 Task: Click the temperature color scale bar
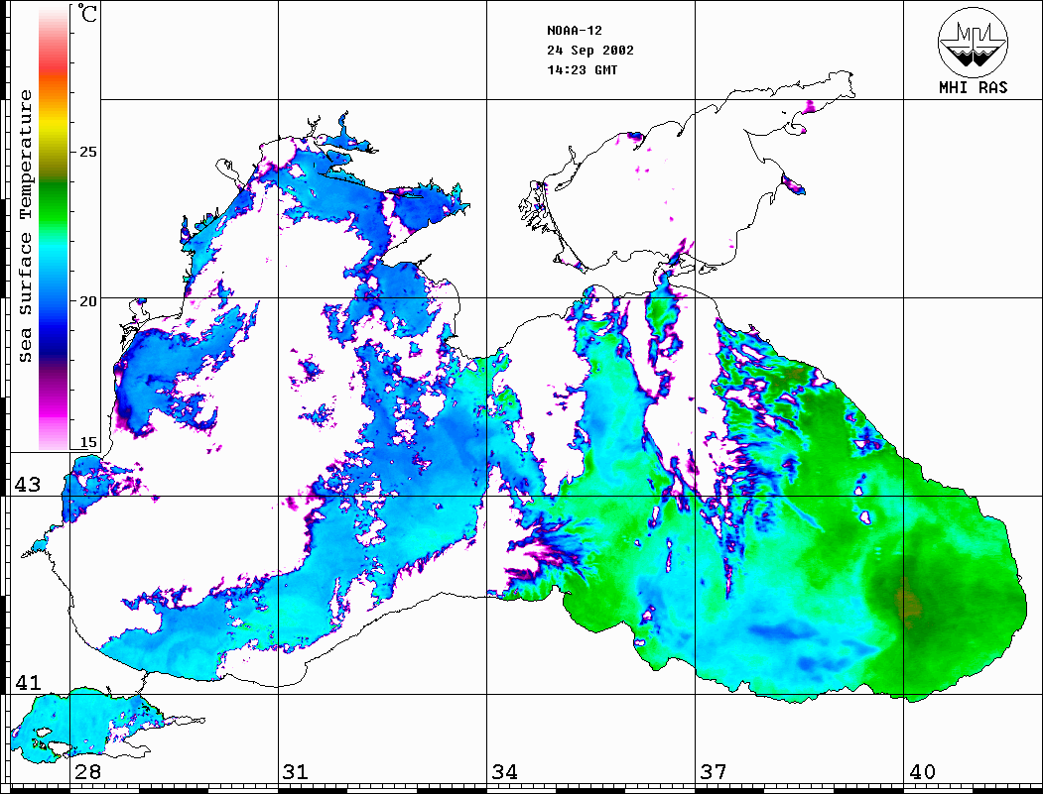pyautogui.click(x=54, y=228)
